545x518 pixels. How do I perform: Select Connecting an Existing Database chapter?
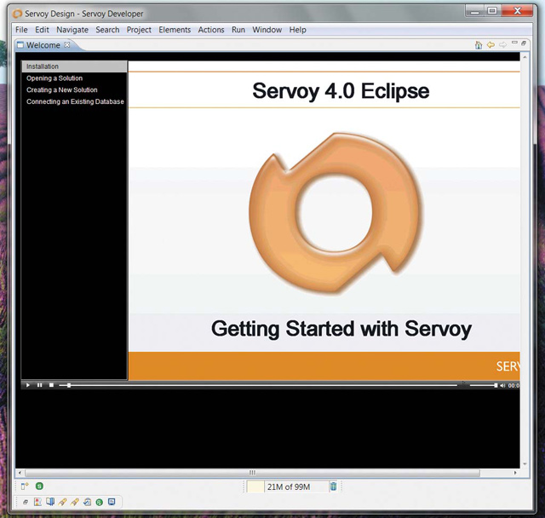(75, 101)
